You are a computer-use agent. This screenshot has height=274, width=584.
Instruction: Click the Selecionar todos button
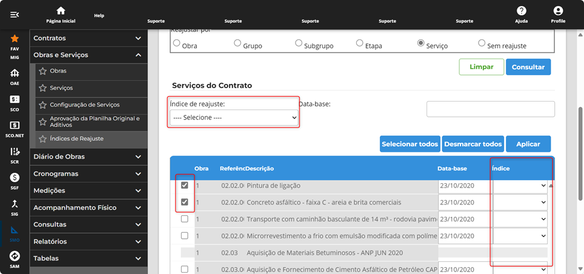pyautogui.click(x=410, y=144)
